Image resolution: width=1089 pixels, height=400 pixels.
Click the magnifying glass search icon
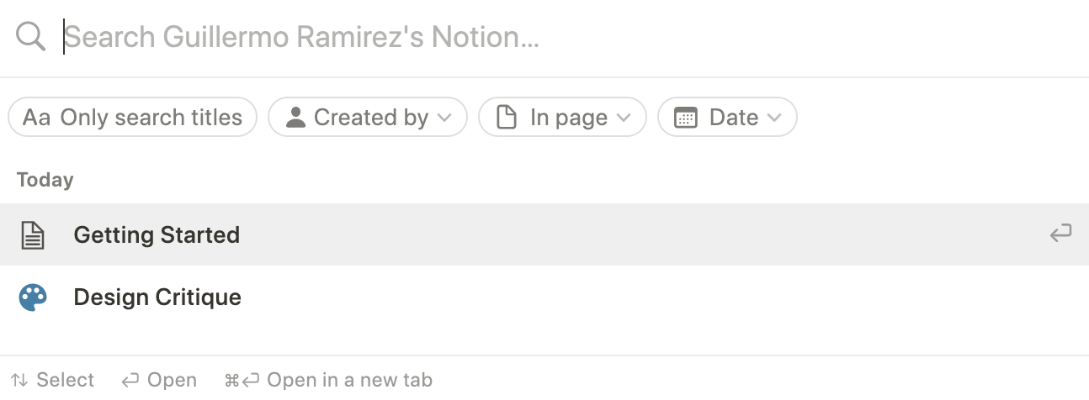tap(31, 37)
